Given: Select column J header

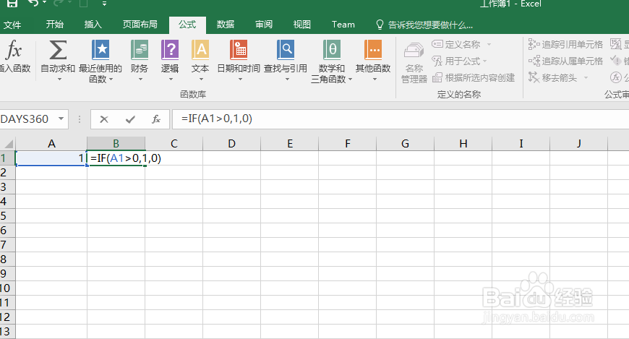Looking at the screenshot, I should click(x=578, y=144).
